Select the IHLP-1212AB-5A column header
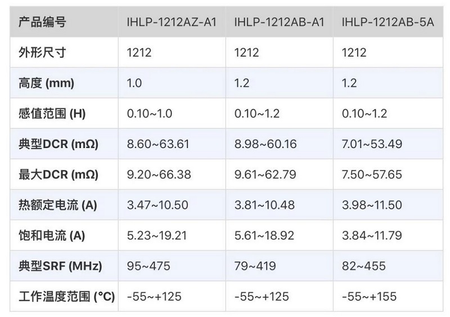 (x=388, y=22)
